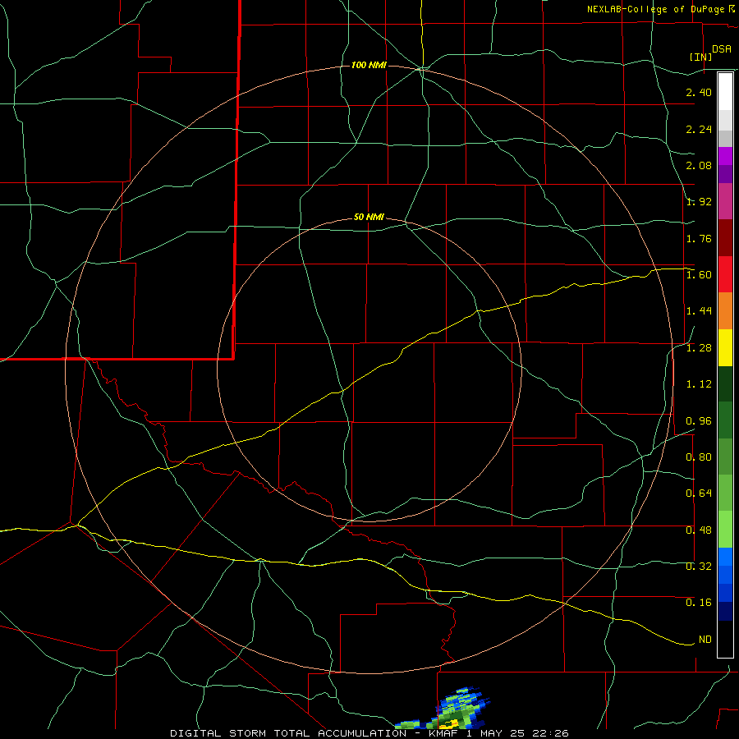739x739 pixels.
Task: Select the bright purple swatch above 2.08
Action: click(x=725, y=156)
